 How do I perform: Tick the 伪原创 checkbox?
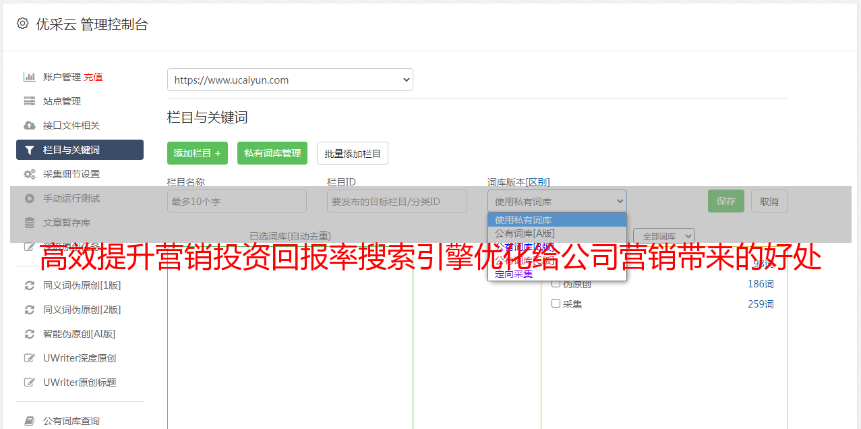tap(556, 283)
